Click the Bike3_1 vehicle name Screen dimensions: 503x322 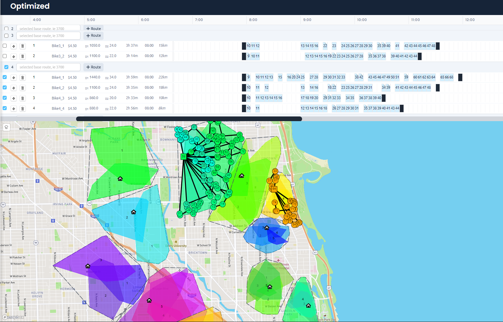click(x=58, y=46)
